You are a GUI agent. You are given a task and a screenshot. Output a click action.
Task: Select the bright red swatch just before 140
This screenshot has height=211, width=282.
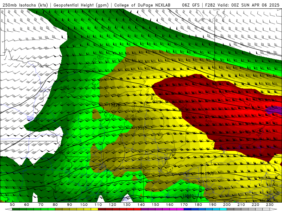[x=137, y=209]
